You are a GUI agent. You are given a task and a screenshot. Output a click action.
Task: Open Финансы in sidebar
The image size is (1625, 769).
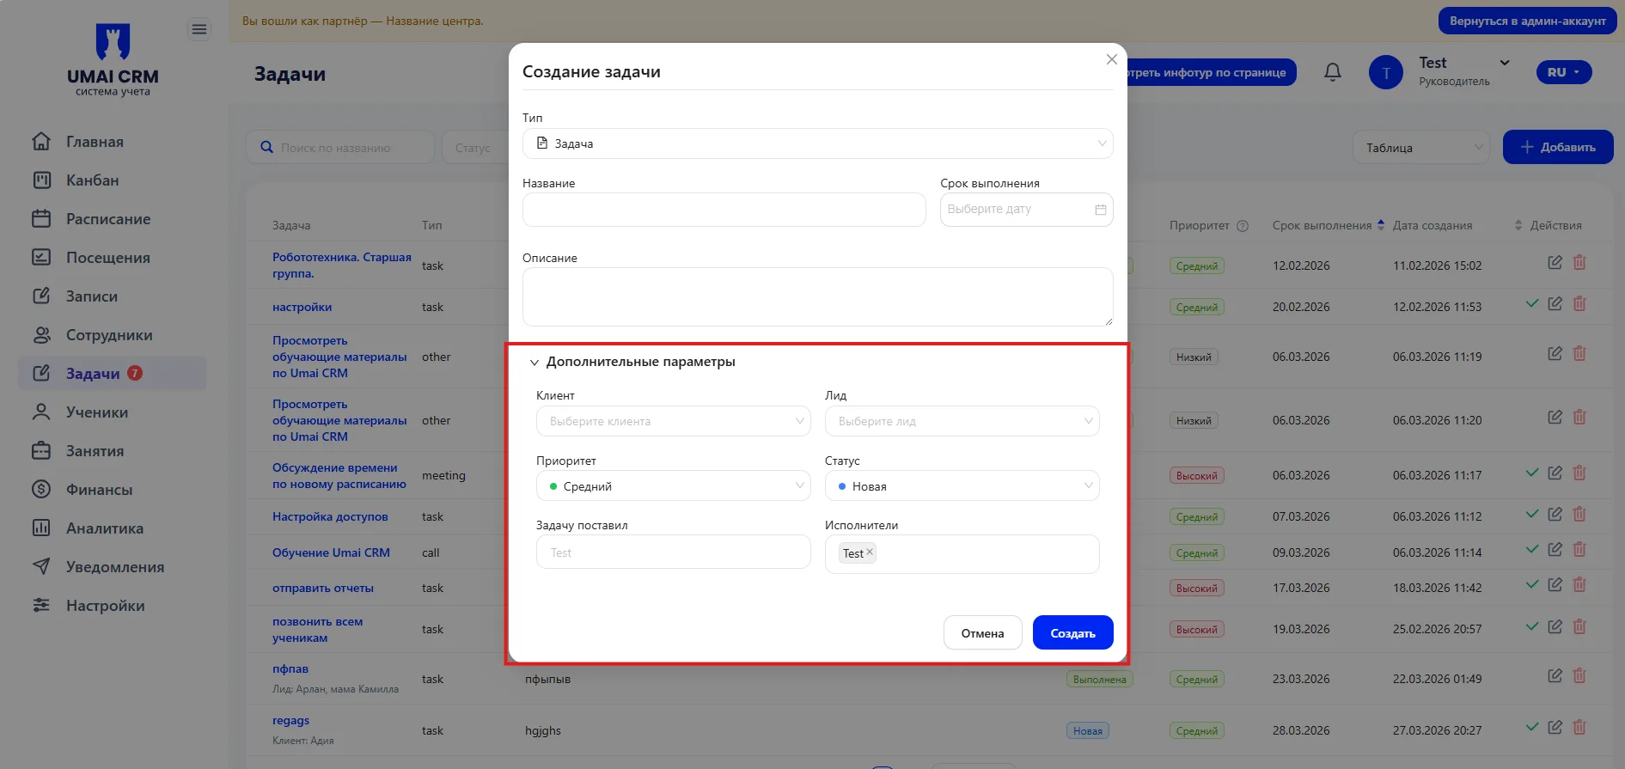(x=100, y=490)
